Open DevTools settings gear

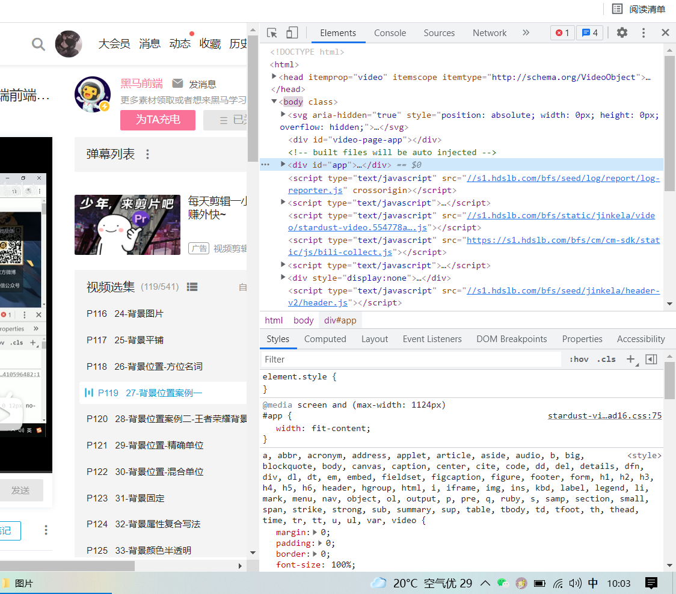click(x=622, y=32)
